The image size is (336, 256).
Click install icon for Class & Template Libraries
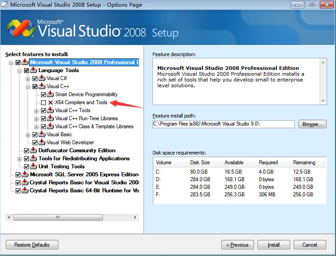click(x=50, y=126)
